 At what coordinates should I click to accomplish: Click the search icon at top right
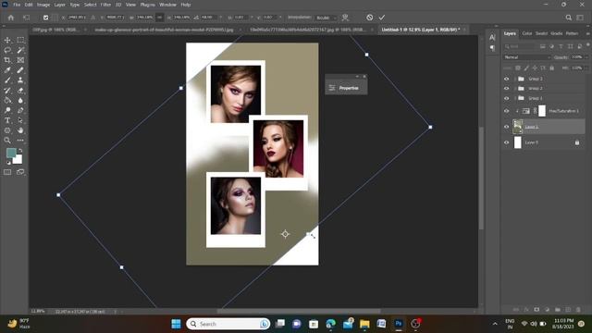click(x=569, y=18)
